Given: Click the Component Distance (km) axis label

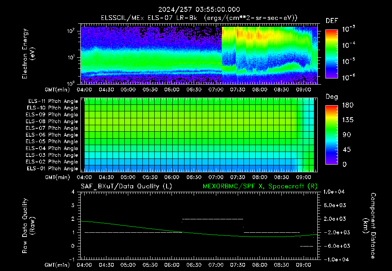Looking at the screenshot, I should pyautogui.click(x=369, y=226).
